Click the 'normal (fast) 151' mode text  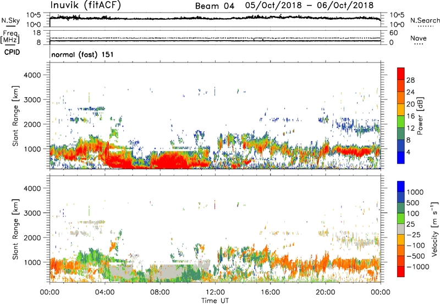(x=82, y=54)
